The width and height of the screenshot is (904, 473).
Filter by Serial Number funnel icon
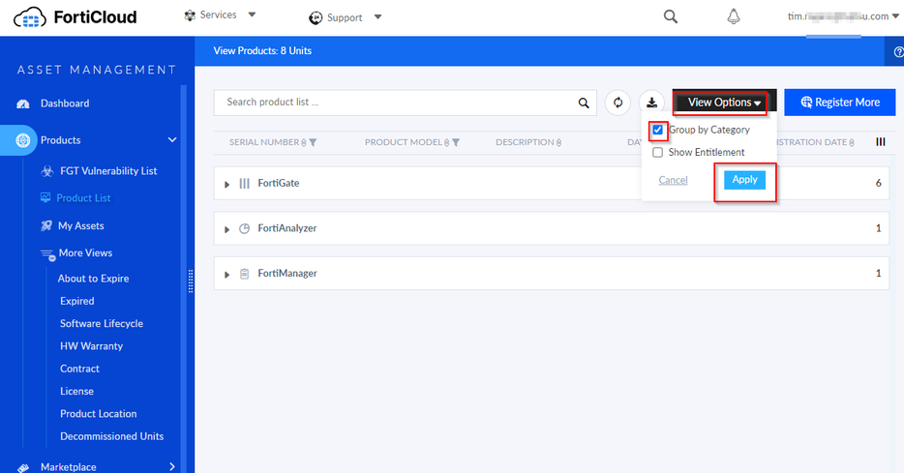[313, 142]
